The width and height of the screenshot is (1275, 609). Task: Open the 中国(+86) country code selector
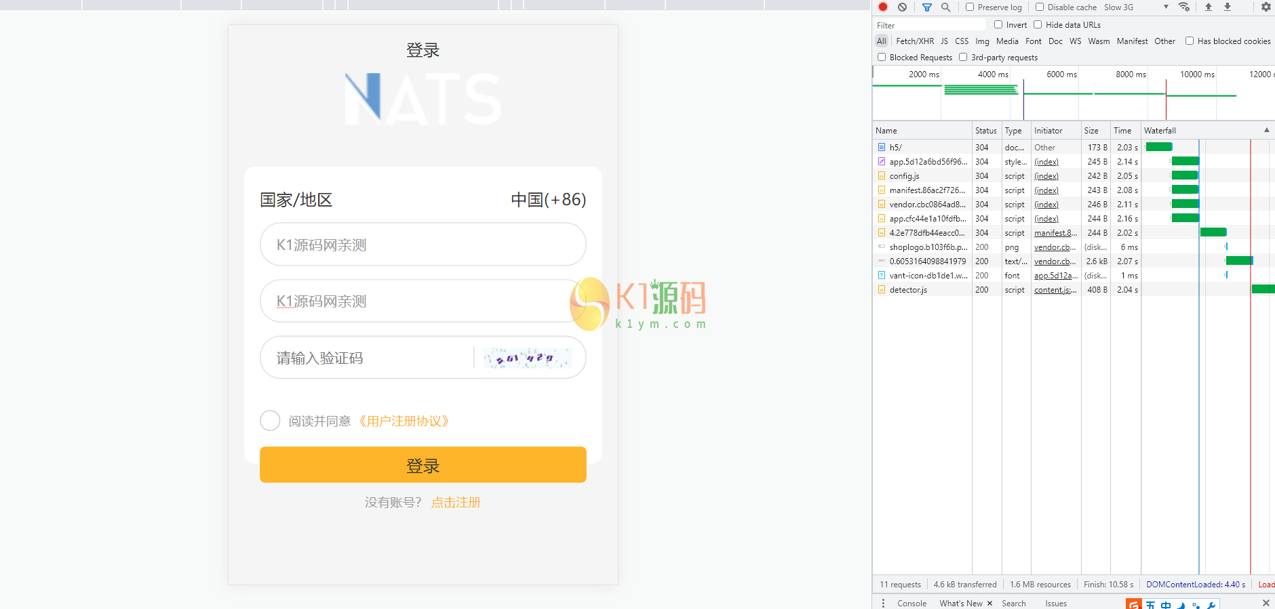pos(548,200)
